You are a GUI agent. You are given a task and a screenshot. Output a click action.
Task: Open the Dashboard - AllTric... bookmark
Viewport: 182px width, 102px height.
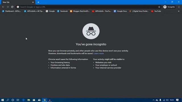(12, 11)
